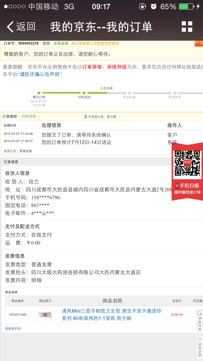The height and width of the screenshot is (361, 203).
Task: Switch to the 付款信息 tab
Action: point(29,116)
